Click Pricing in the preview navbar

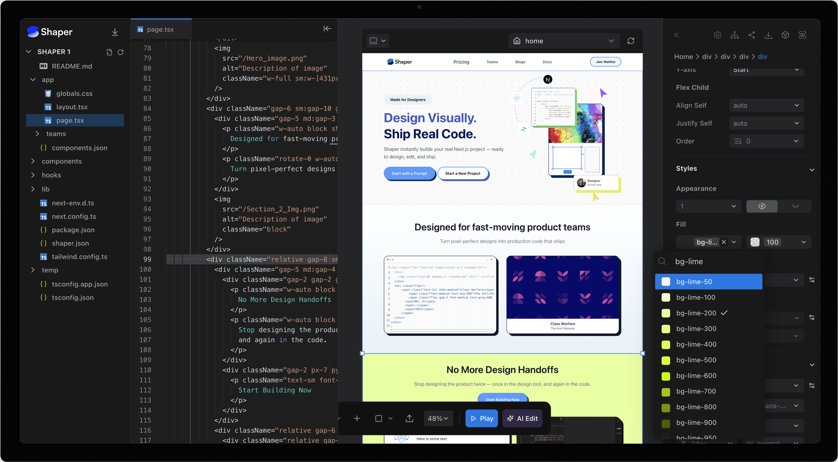(461, 62)
